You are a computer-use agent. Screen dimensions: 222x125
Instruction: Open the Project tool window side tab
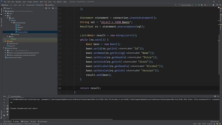coord(1,11)
